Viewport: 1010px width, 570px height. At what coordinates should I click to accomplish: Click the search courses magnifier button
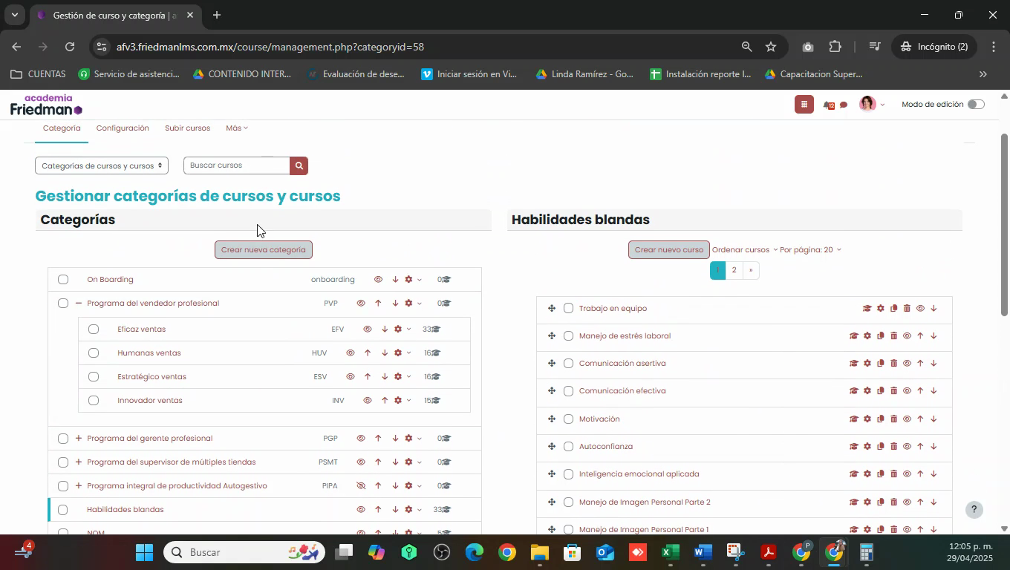tap(299, 166)
